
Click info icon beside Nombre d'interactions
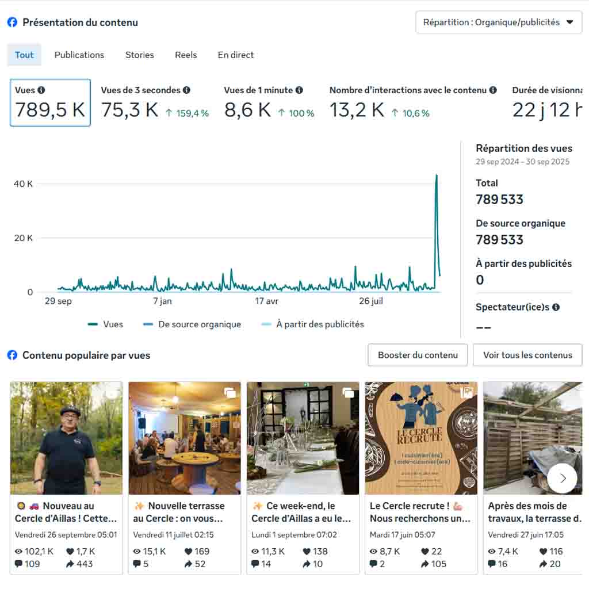493,90
